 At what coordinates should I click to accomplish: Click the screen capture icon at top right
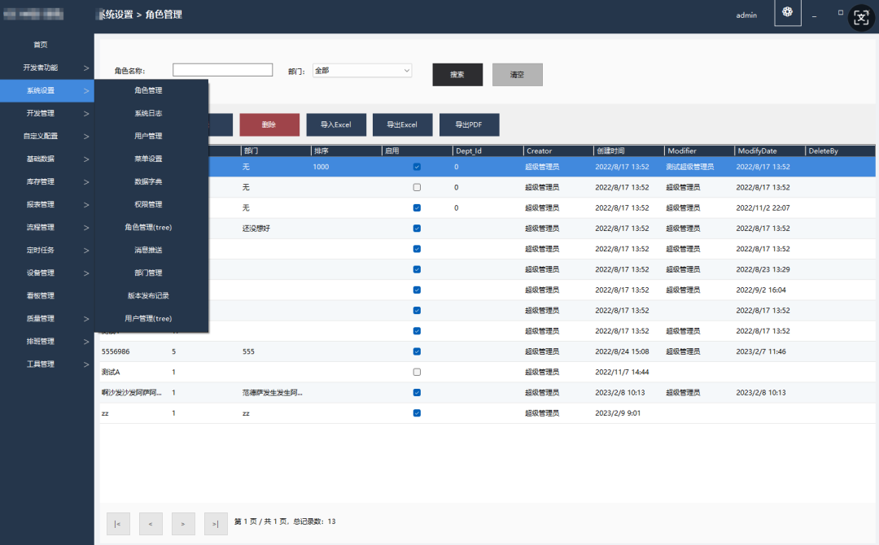coord(861,18)
